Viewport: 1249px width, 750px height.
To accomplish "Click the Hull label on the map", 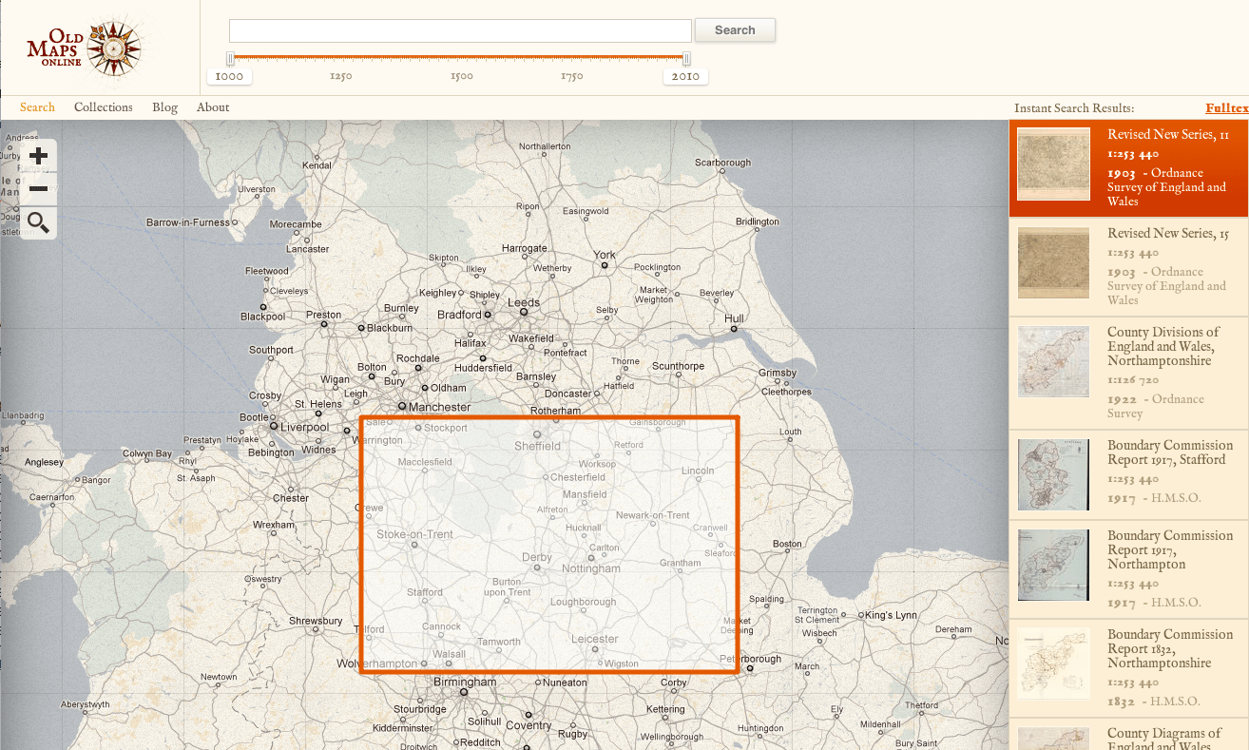I will coord(734,319).
